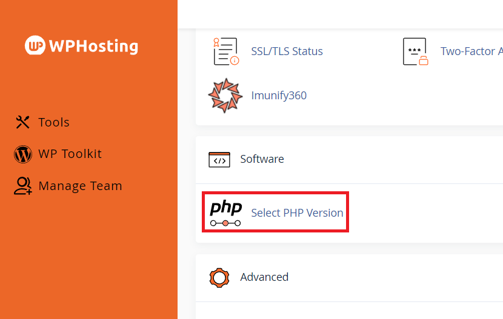The image size is (503, 319).
Task: Open the Tools sidebar menu item
Action: [53, 122]
